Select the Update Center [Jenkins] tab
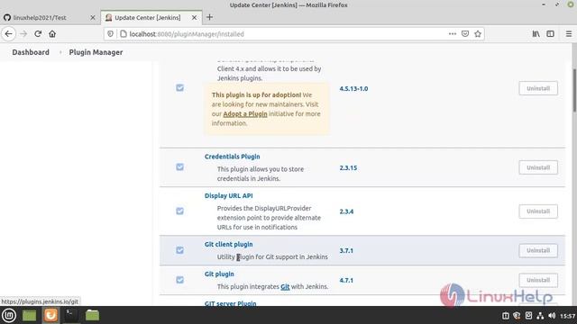Image resolution: width=577 pixels, height=324 pixels. click(151, 18)
